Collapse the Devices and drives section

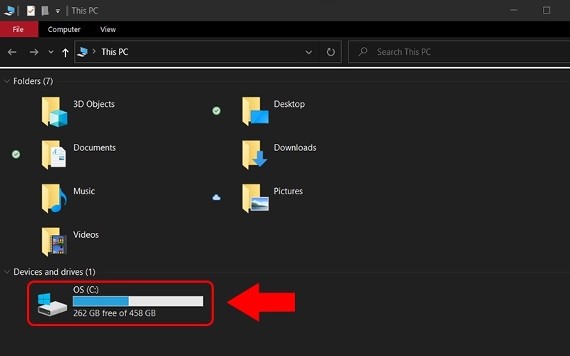[x=7, y=272]
